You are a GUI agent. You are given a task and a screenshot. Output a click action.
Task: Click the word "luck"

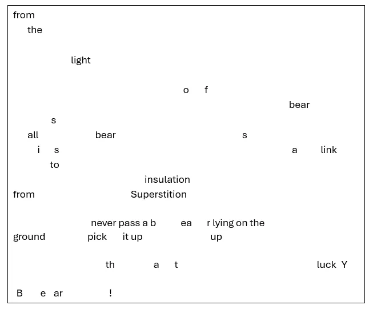(x=326, y=264)
